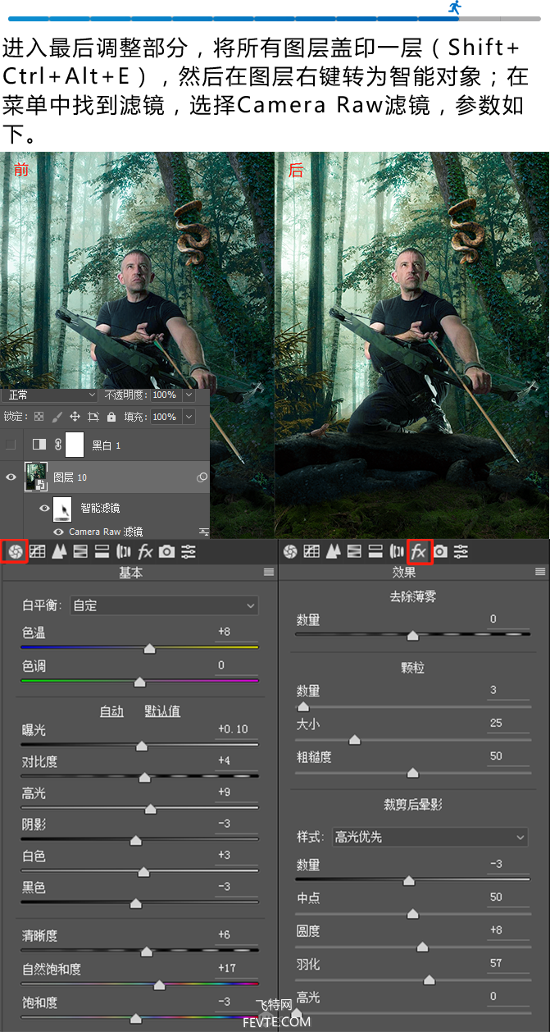Click lock image pixels brush icon
Viewport: 550px width, 1032px height.
coord(57,417)
